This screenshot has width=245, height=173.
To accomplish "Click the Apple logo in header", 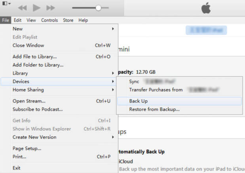I will 206,8.
